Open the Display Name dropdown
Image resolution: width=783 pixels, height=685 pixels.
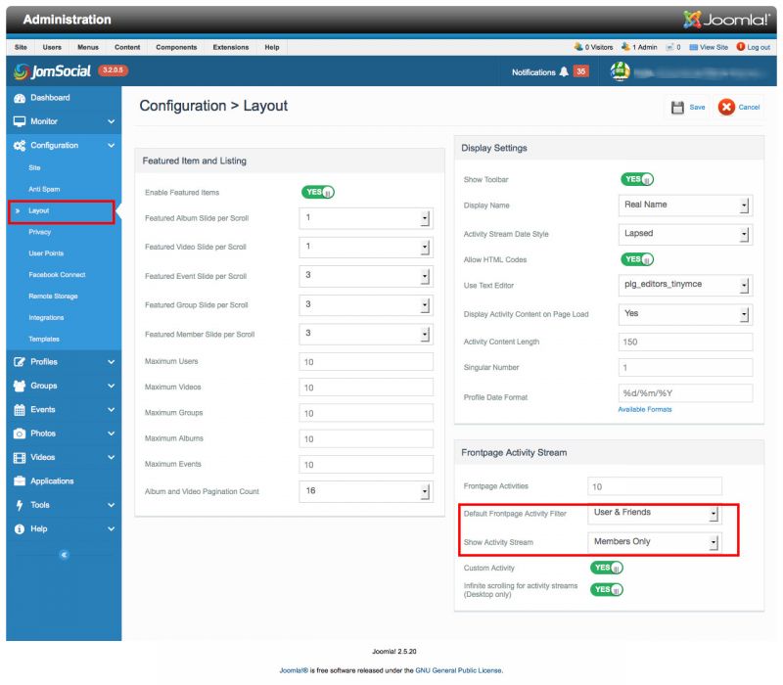[x=685, y=205]
